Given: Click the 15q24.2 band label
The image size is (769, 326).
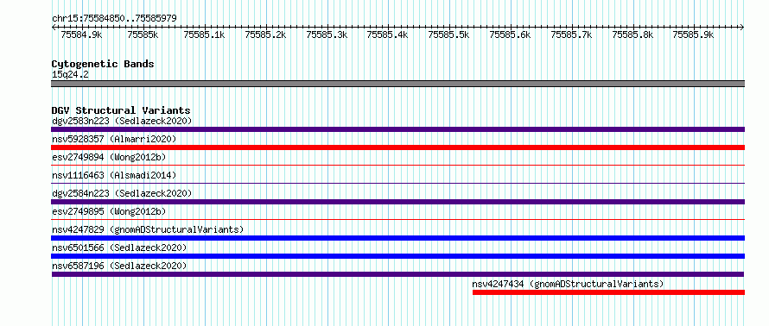Looking at the screenshot, I should click(x=70, y=75).
